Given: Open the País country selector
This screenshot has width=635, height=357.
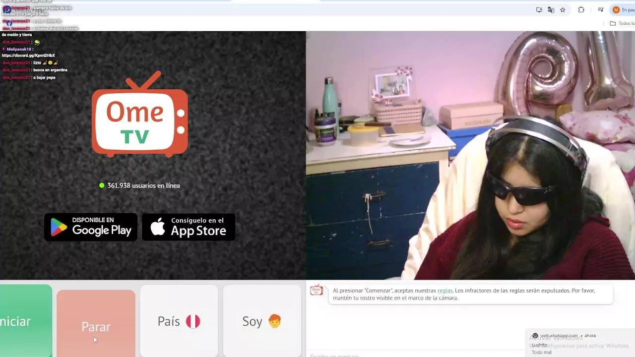Looking at the screenshot, I should 179,321.
